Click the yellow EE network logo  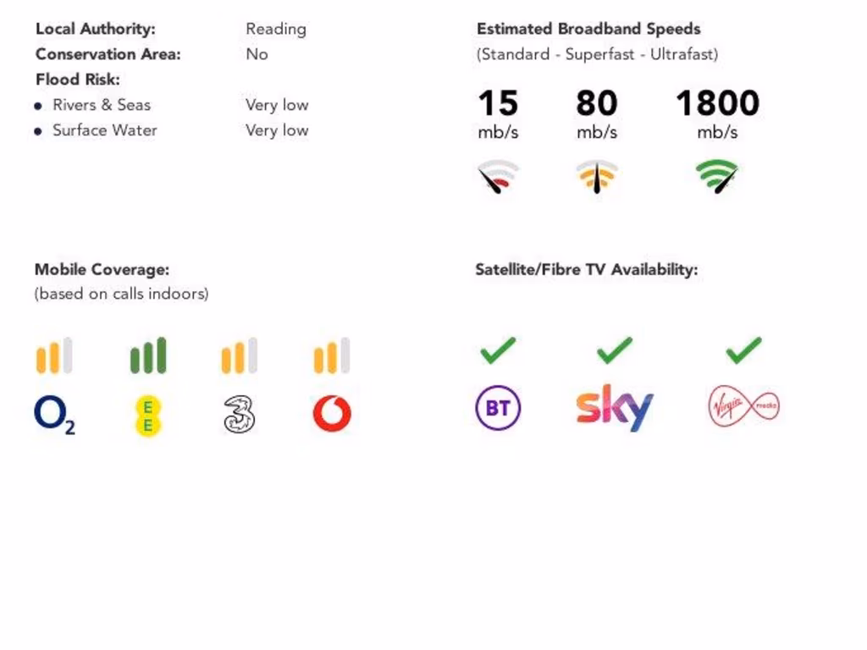147,415
